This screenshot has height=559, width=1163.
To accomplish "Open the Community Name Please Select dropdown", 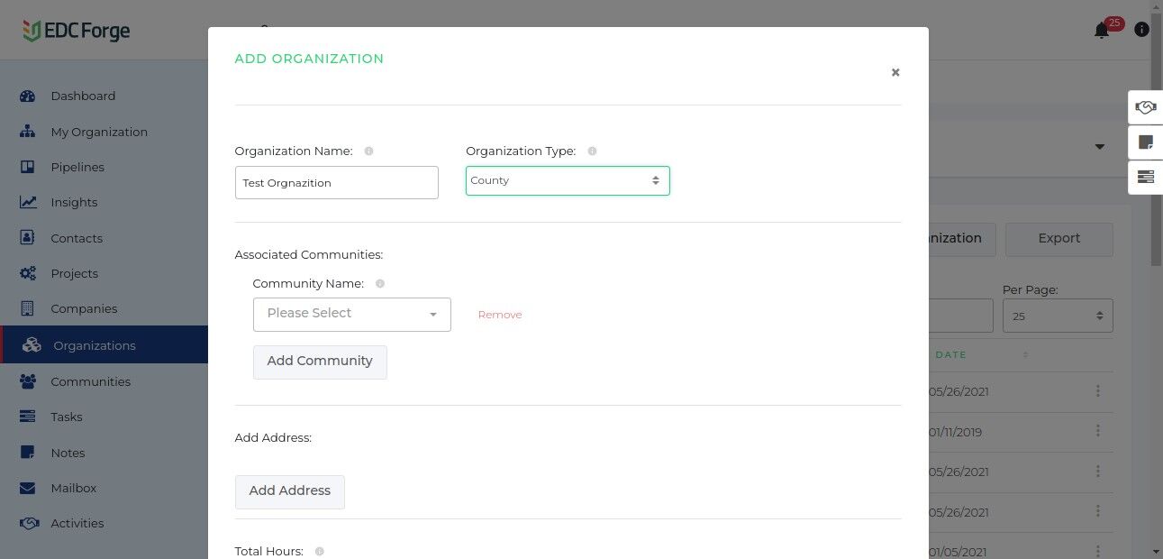I will coord(352,314).
